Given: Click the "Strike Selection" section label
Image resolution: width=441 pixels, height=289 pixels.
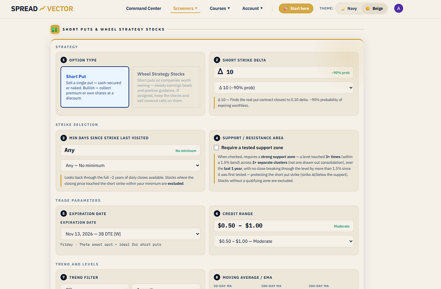Looking at the screenshot, I should [x=77, y=124].
